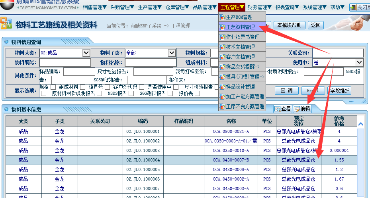Click the 生产BOM管理 menu item icon
The image size is (370, 198).
[x=223, y=17]
